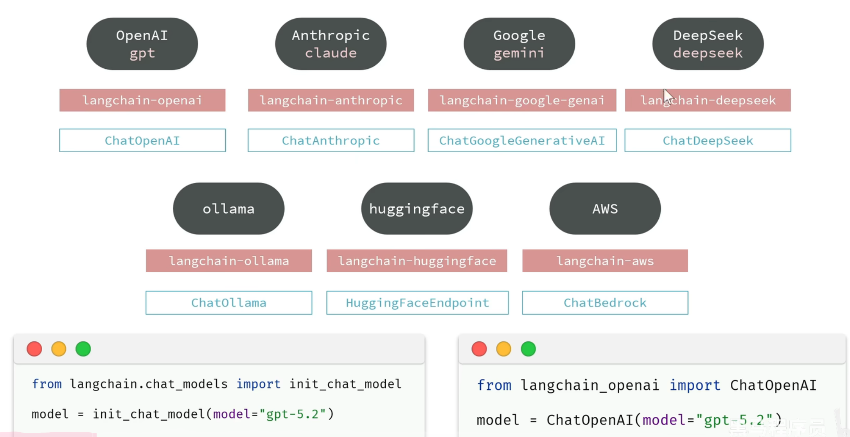
Task: Click the ChatAnthropic class box
Action: 331,140
